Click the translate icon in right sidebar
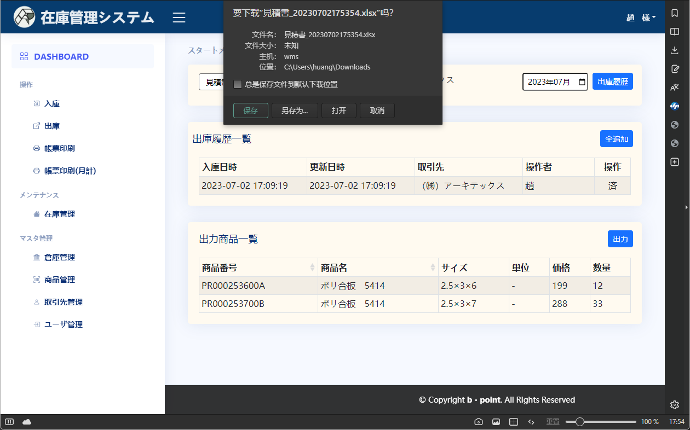The height and width of the screenshot is (430, 690). pos(675,87)
